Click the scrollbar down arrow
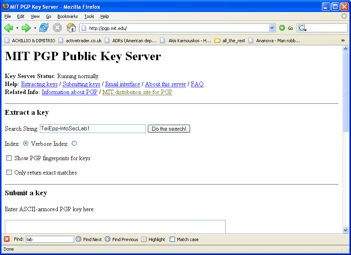The image size is (351, 255). [x=346, y=230]
